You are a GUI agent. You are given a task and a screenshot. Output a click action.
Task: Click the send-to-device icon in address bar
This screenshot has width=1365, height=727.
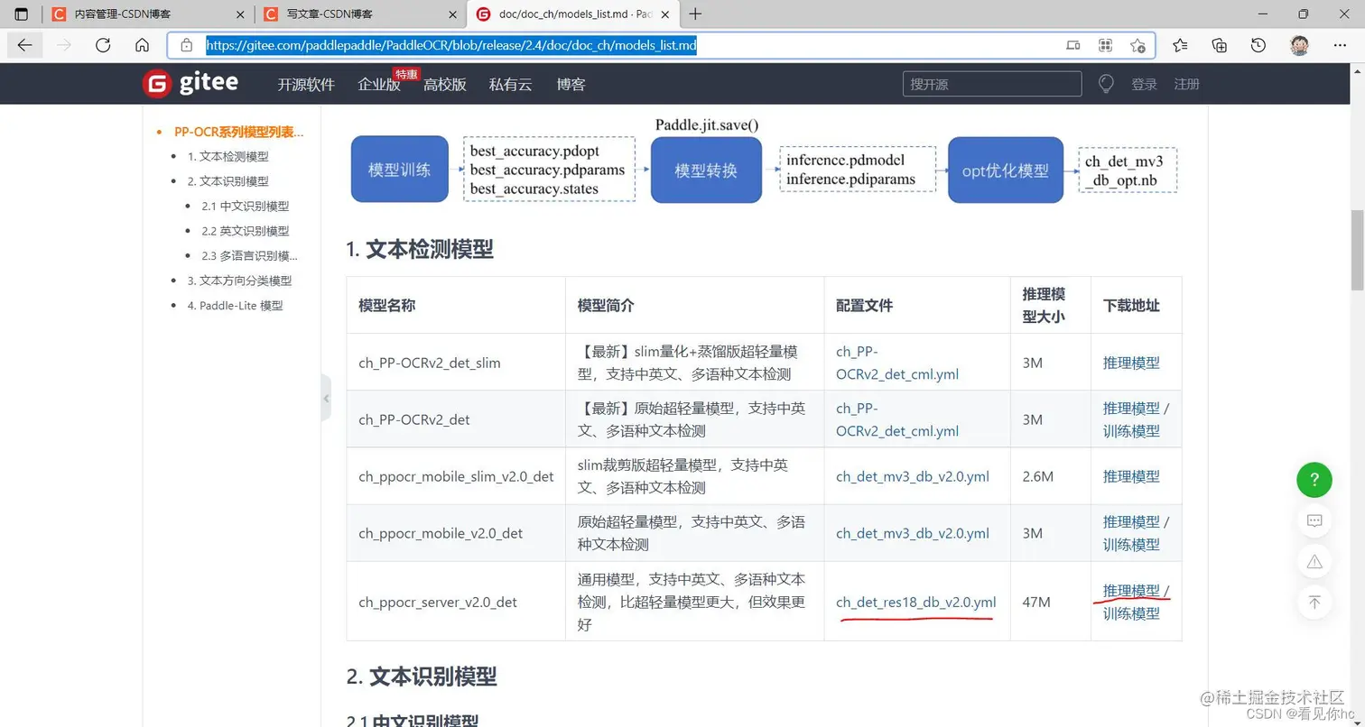pyautogui.click(x=1072, y=44)
